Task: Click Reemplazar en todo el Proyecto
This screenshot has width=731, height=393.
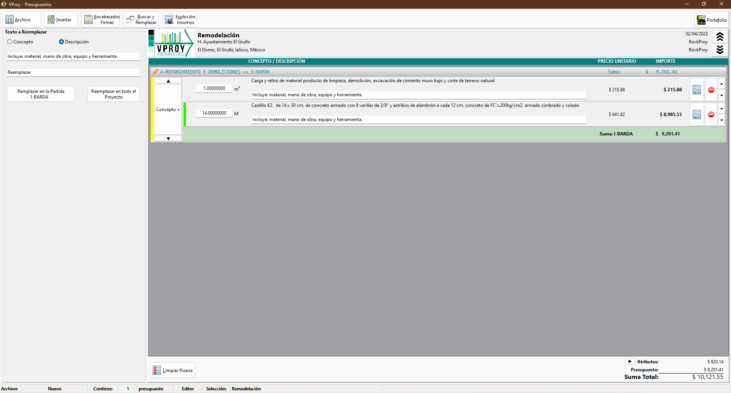Action: (113, 94)
